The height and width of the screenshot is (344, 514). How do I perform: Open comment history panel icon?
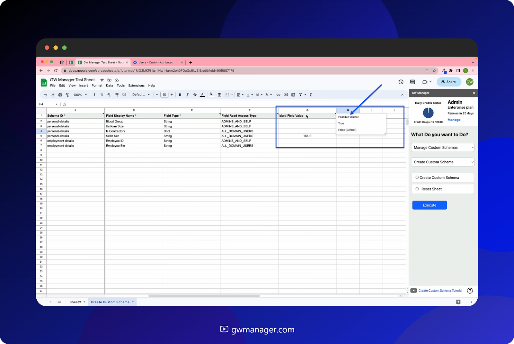(412, 82)
